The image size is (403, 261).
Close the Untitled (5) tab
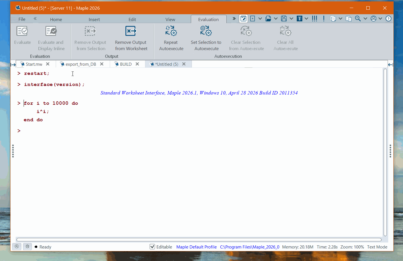pyautogui.click(x=184, y=64)
